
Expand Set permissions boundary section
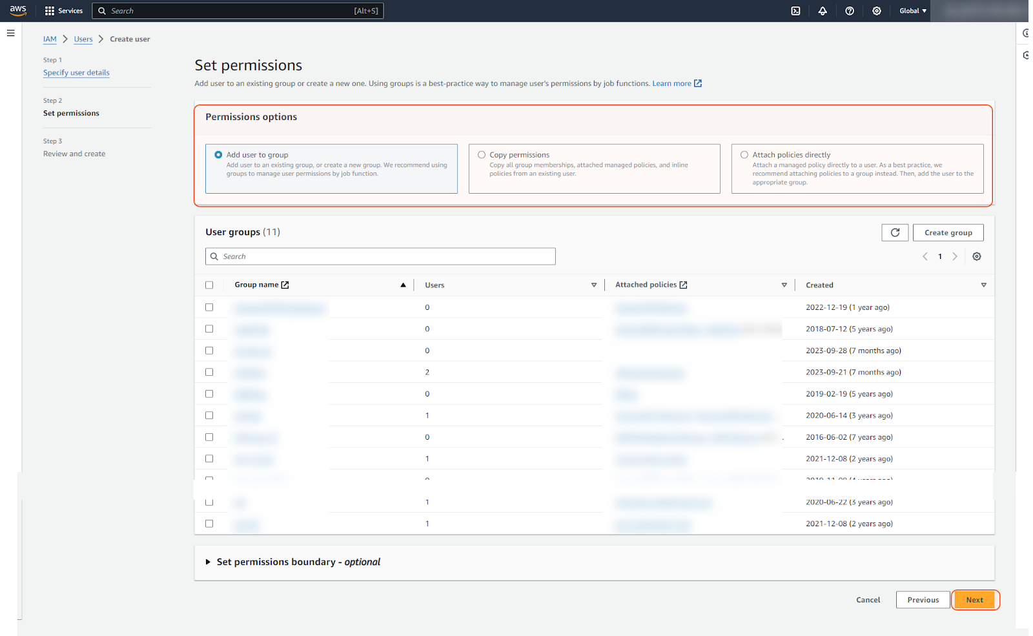pos(209,562)
